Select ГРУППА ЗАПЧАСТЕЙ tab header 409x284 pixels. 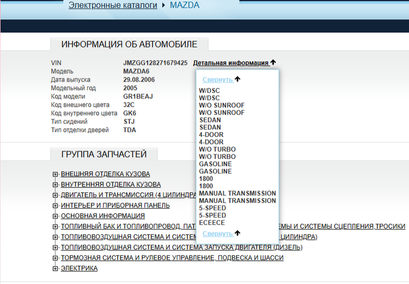[x=104, y=154]
